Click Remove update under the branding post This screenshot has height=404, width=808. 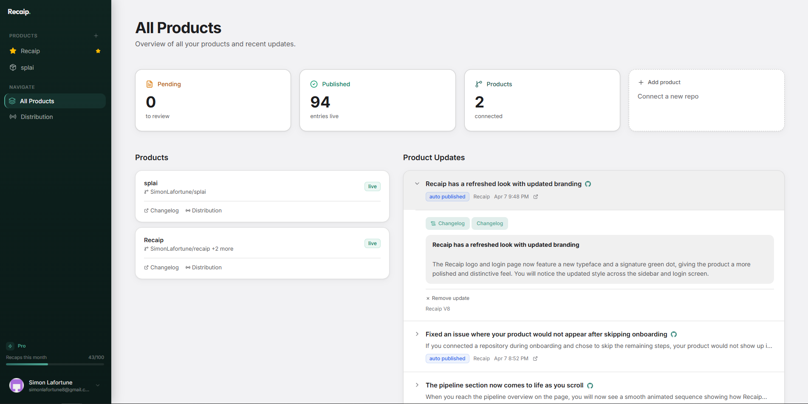point(447,298)
